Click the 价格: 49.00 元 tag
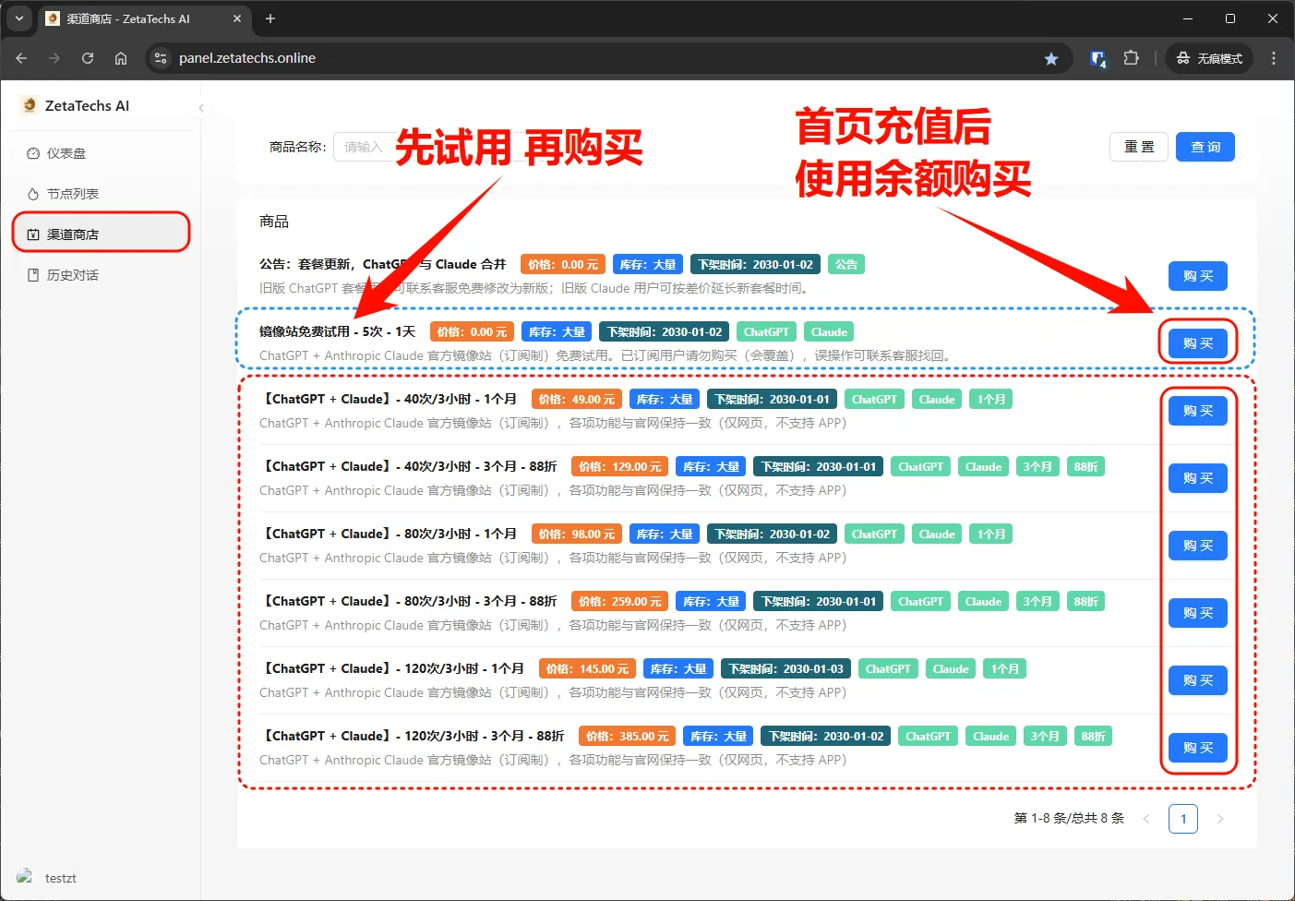This screenshot has height=901, width=1295. pos(577,400)
